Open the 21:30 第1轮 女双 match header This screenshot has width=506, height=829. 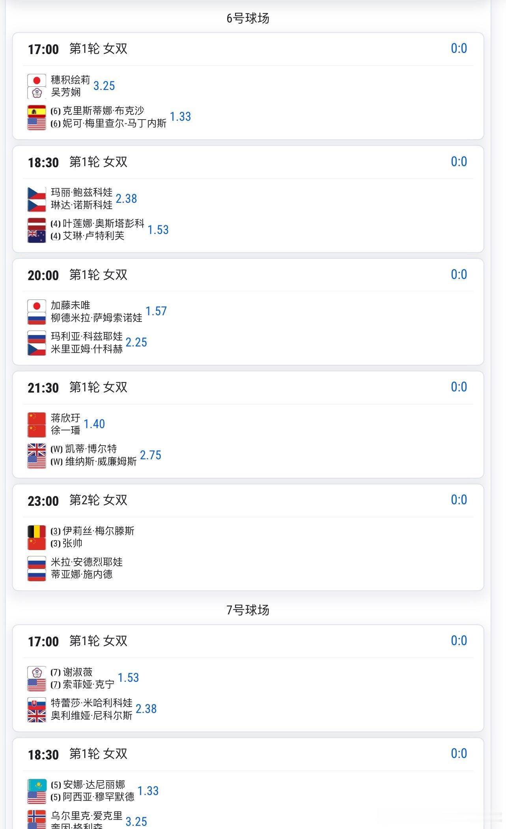point(98,387)
